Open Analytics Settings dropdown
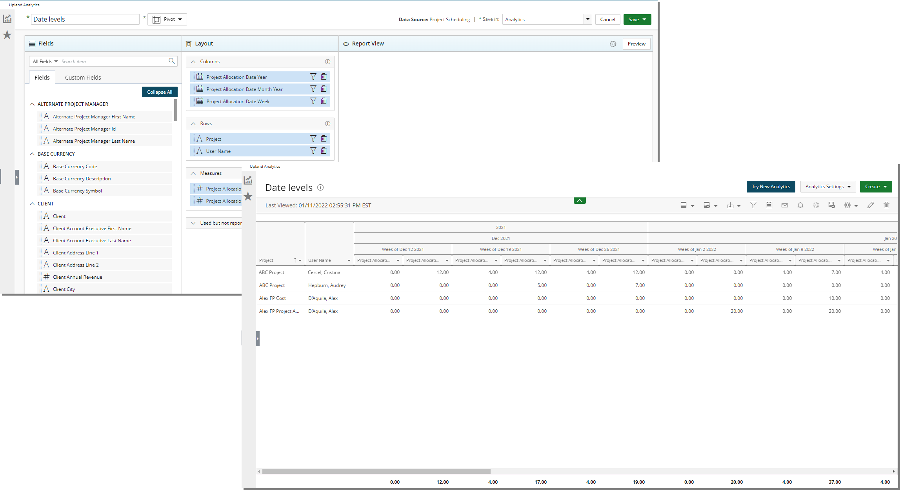 click(x=828, y=187)
